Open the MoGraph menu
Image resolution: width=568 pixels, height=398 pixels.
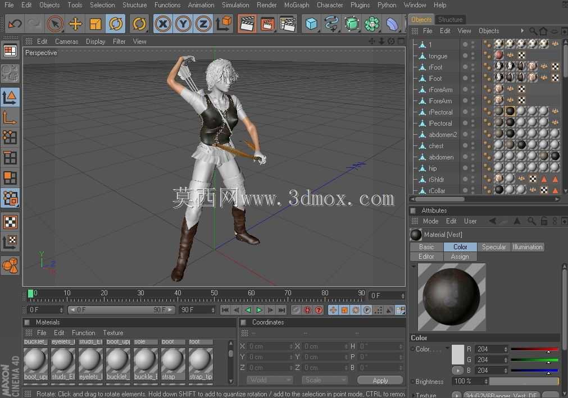coord(297,5)
